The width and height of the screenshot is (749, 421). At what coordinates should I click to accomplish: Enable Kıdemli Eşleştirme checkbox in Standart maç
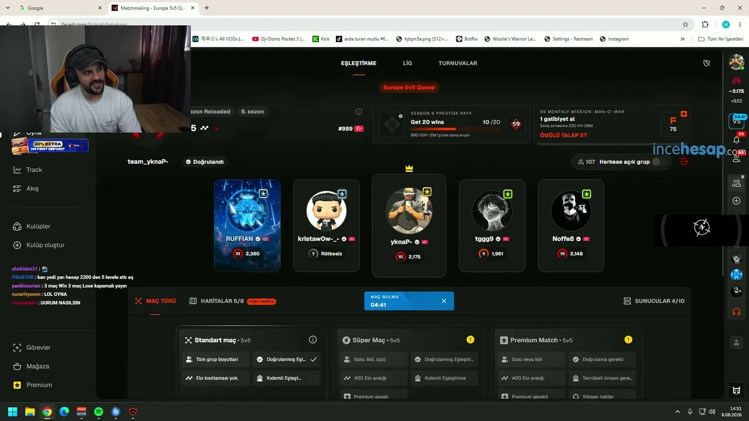coord(313,378)
